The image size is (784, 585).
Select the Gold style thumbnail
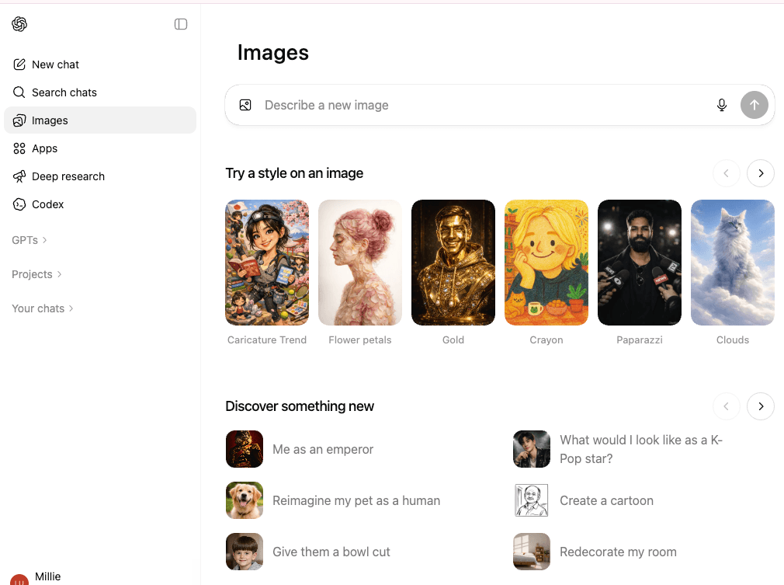click(x=453, y=262)
